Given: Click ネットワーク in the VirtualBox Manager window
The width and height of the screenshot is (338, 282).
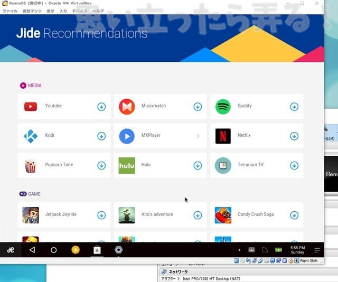Looking at the screenshot, I should point(178,271).
